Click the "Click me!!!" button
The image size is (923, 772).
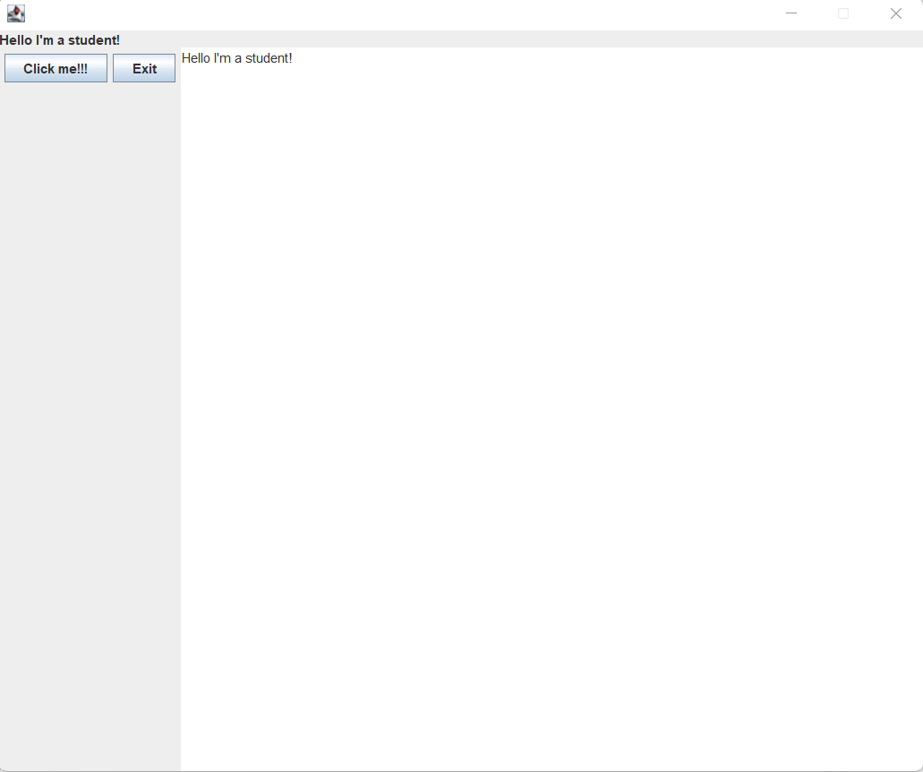tap(56, 68)
